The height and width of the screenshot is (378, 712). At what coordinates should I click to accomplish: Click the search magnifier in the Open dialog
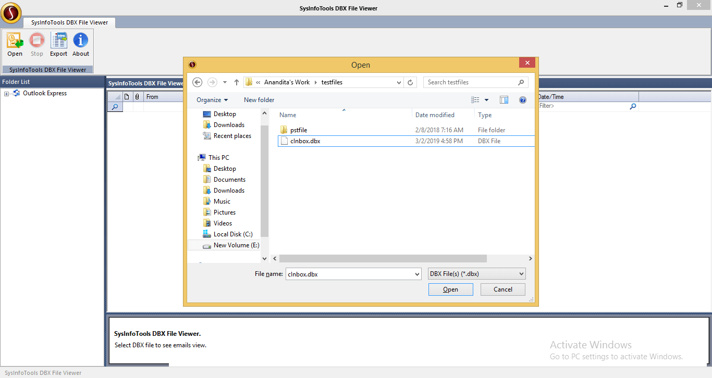click(x=521, y=82)
